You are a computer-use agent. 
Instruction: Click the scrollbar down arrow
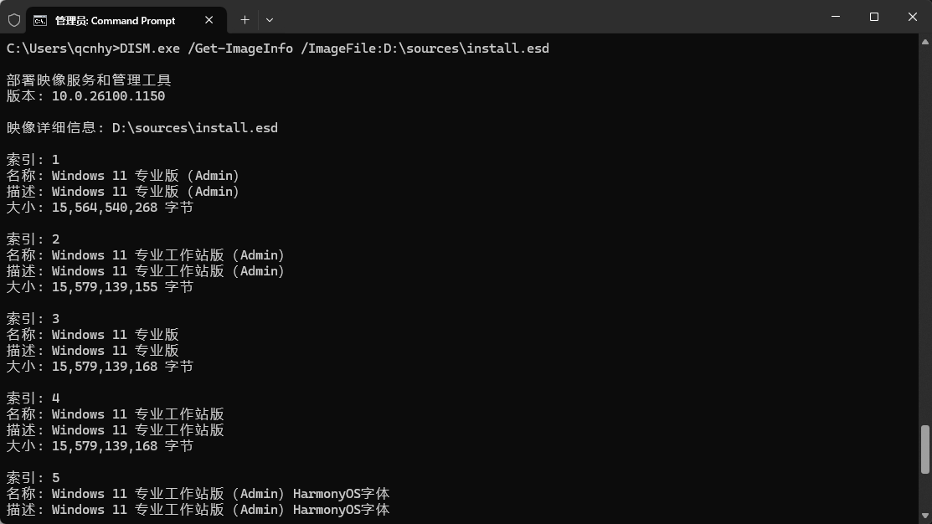point(924,516)
